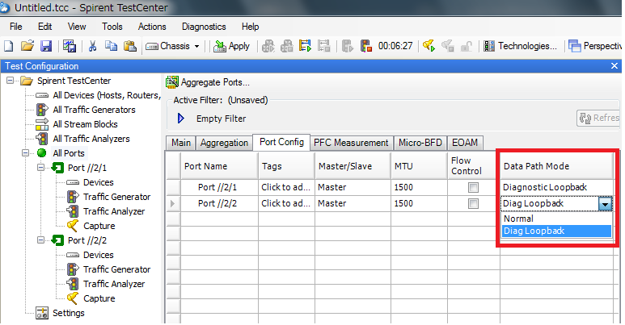This screenshot has width=625, height=325.
Task: Click the New file toolbar icon
Action: (8, 46)
